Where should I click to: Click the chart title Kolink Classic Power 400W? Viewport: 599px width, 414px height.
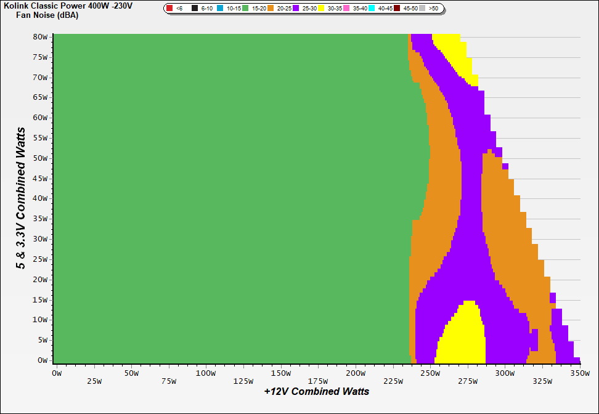click(68, 6)
